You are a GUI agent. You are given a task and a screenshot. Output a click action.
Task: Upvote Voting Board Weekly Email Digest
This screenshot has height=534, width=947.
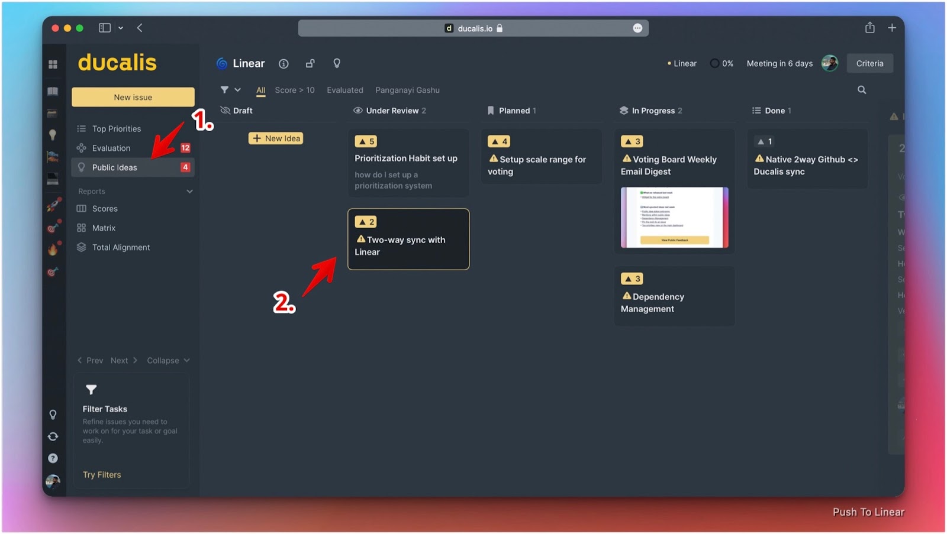[x=632, y=141]
